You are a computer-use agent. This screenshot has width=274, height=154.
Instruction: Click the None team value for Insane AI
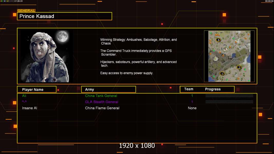192,108
